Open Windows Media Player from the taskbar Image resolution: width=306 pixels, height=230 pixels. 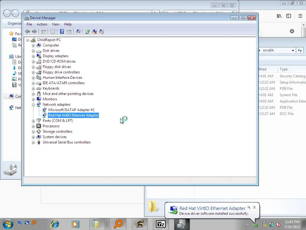click(x=76, y=224)
